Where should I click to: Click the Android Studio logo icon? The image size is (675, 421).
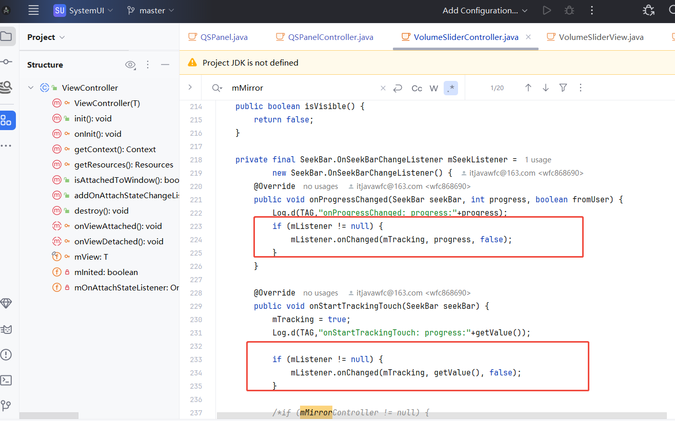tap(7, 10)
